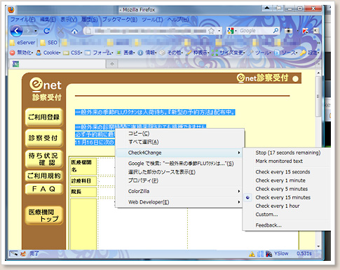Click the ご利用登録 sidebar button
Image resolution: width=340 pixels, height=270 pixels.
(43, 117)
